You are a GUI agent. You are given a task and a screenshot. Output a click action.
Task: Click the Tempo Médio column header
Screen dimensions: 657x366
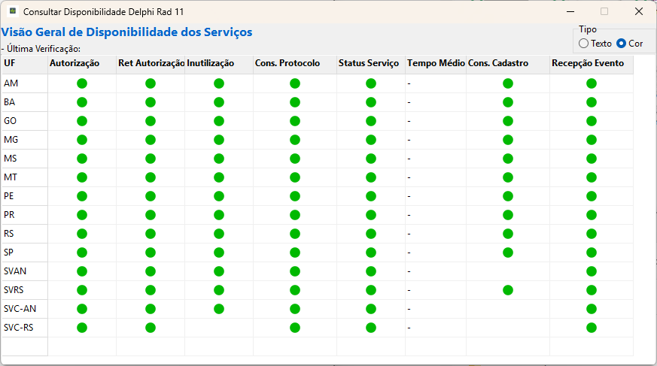pos(435,64)
